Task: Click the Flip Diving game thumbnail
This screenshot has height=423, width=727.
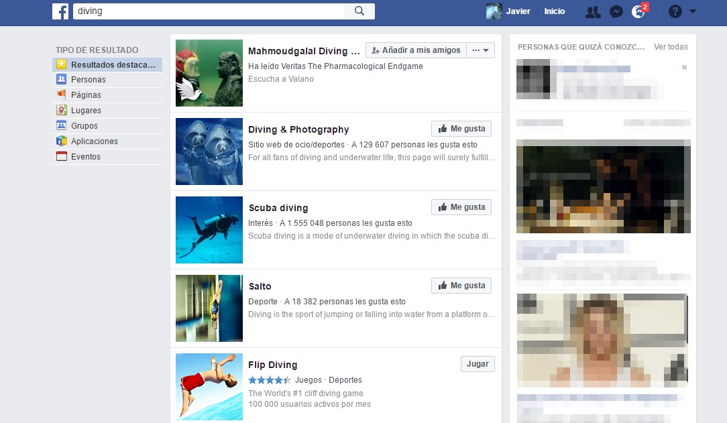Action: pos(209,387)
